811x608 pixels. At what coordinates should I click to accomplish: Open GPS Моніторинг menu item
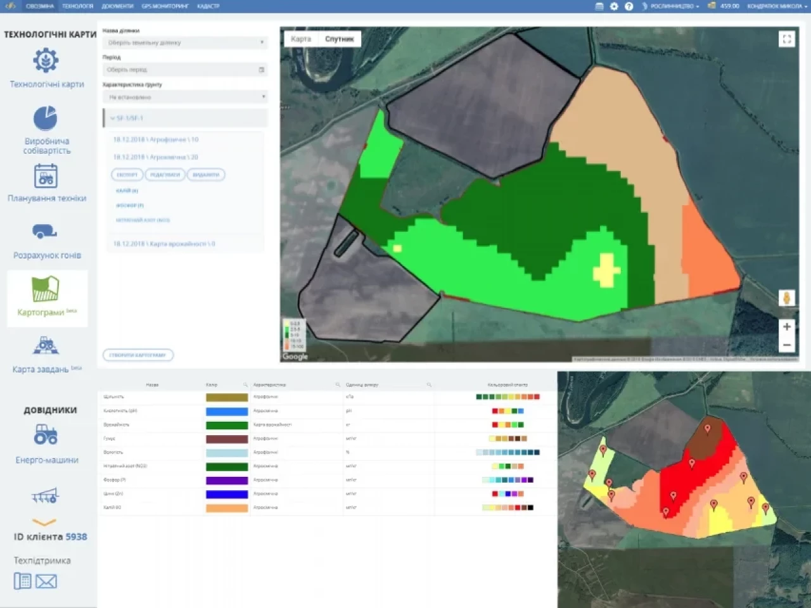click(165, 6)
